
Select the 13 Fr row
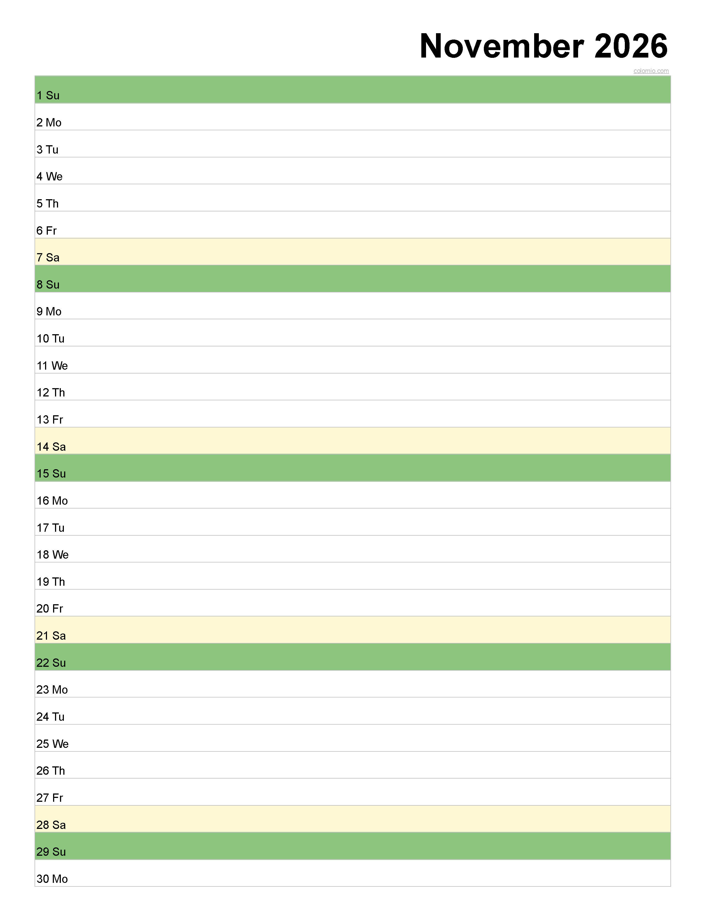click(x=352, y=414)
